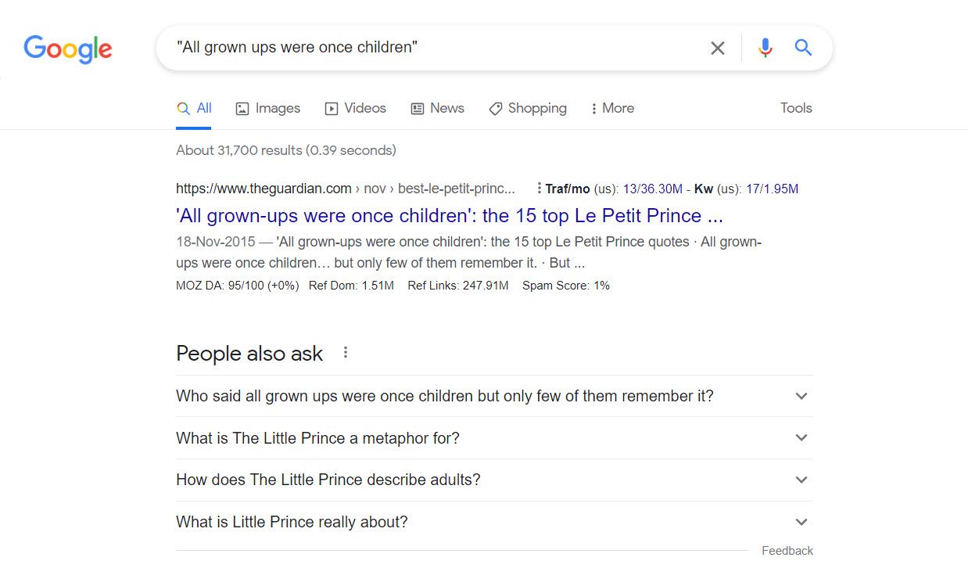Open the People also ask options menu
This screenshot has width=968, height=579.
[x=345, y=353]
